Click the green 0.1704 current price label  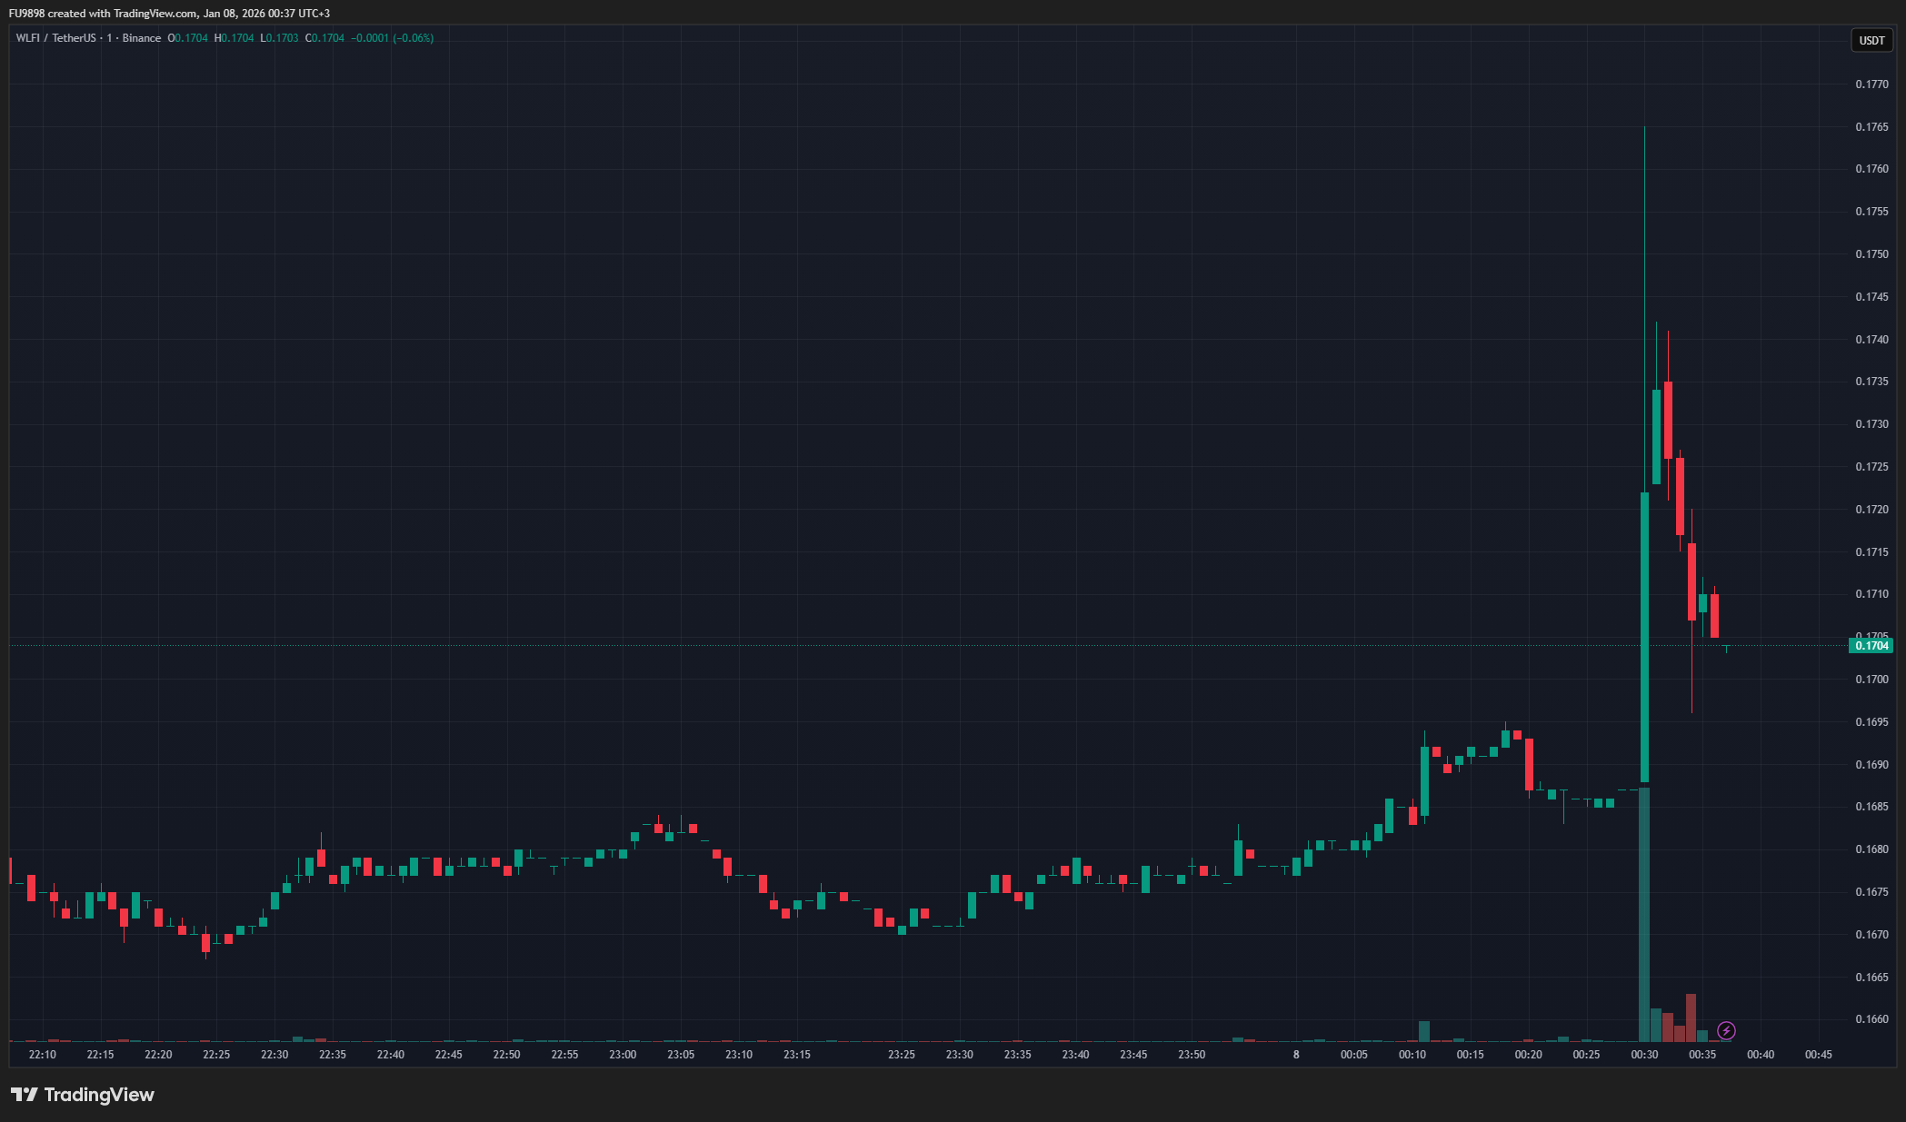point(1871,646)
